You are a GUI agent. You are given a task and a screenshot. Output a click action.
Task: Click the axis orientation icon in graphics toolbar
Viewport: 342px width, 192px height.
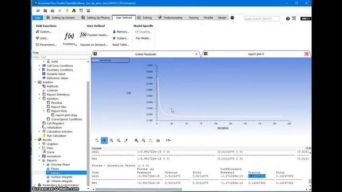[151, 140]
